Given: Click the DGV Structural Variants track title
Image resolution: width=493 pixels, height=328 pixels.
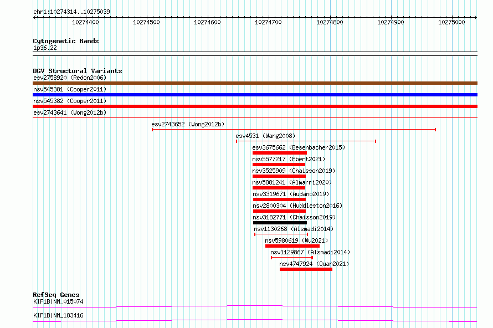Looking at the screenshot, I should (78, 71).
